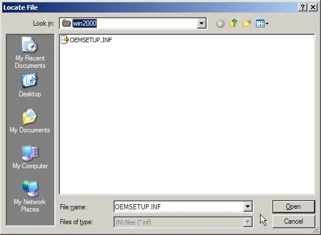
Task: Click the question mark help button
Action: click(x=303, y=7)
